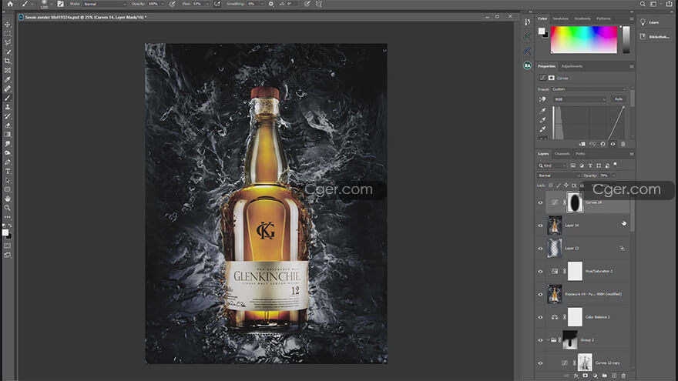Select the Brush tool in the left toolbar
Screen dimensions: 678x381
[x=8, y=98]
